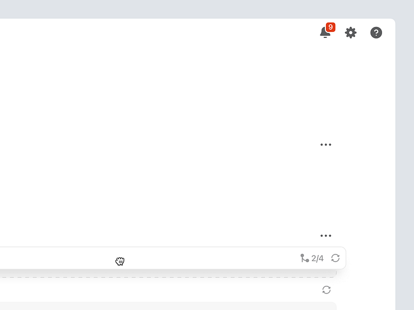Click the red notification badge showing 9
Viewport: 414px width, 310px height.
330,27
